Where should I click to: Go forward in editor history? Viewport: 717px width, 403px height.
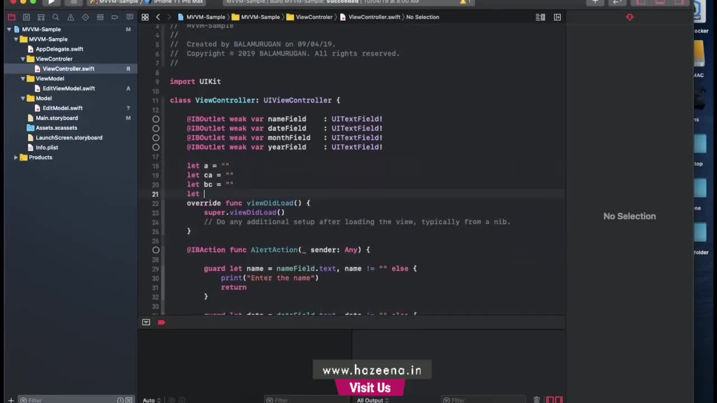[169, 17]
